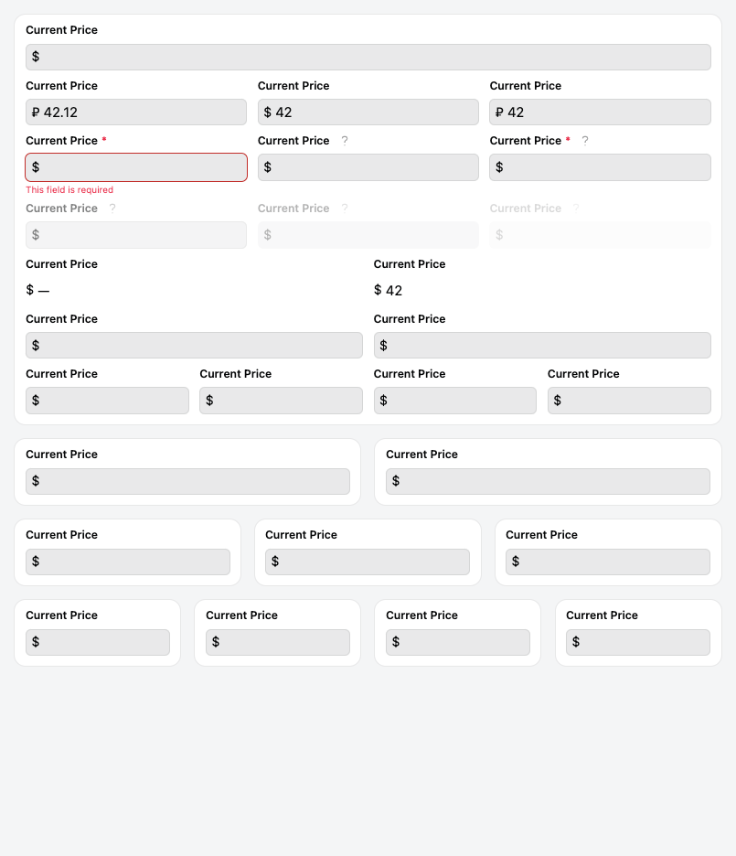The width and height of the screenshot is (736, 856).
Task: Click the gray input box containing $ 42
Action: [368, 112]
